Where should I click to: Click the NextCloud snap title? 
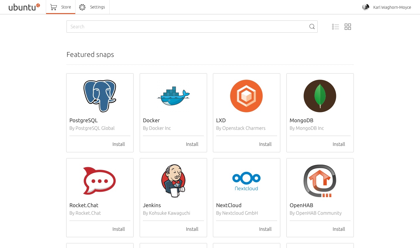229,205
